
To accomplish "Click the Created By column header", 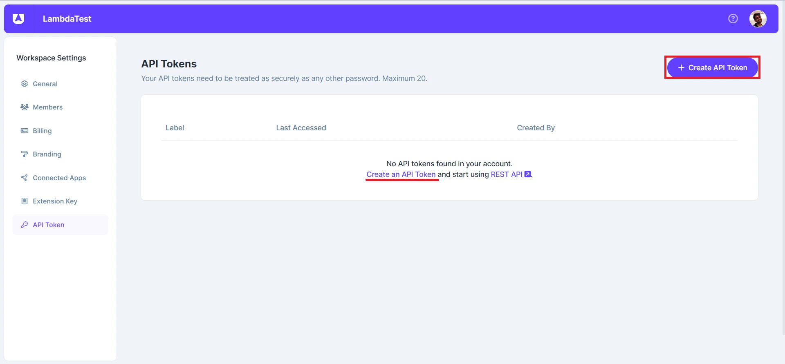I will (x=536, y=128).
